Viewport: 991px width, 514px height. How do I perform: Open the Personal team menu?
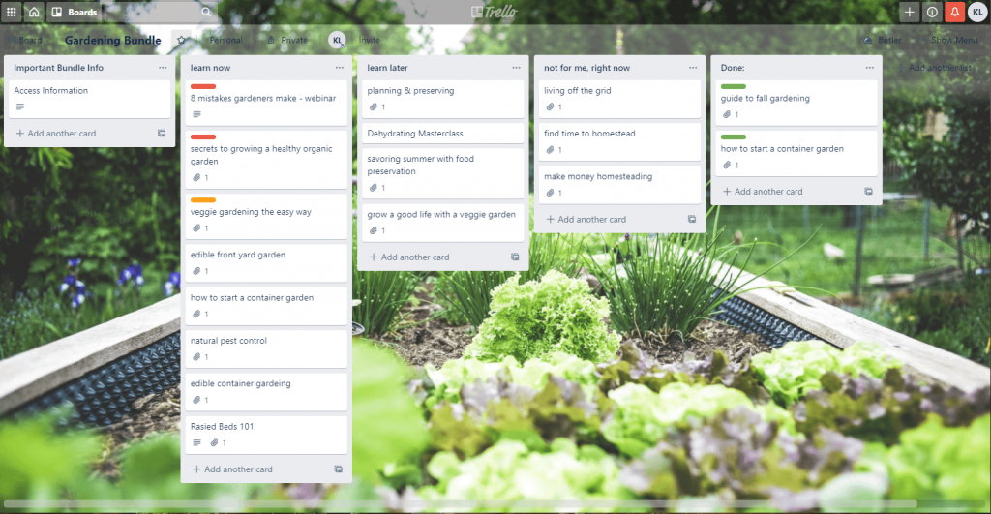225,40
